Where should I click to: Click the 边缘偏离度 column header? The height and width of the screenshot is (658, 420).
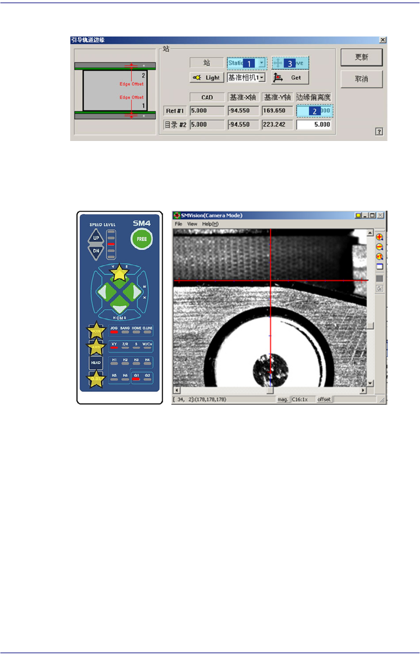pyautogui.click(x=314, y=97)
